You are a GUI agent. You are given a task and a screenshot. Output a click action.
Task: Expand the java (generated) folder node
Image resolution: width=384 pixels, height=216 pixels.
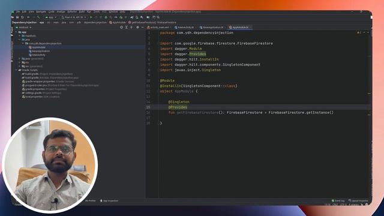point(20,59)
